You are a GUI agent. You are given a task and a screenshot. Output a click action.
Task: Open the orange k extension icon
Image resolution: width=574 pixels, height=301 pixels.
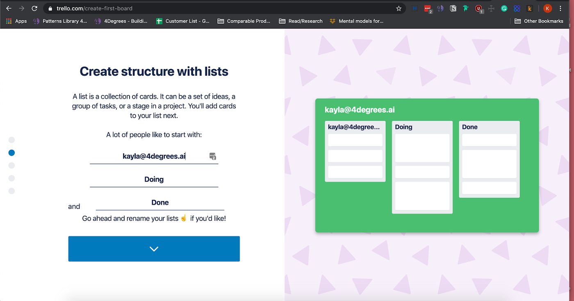[x=530, y=8]
